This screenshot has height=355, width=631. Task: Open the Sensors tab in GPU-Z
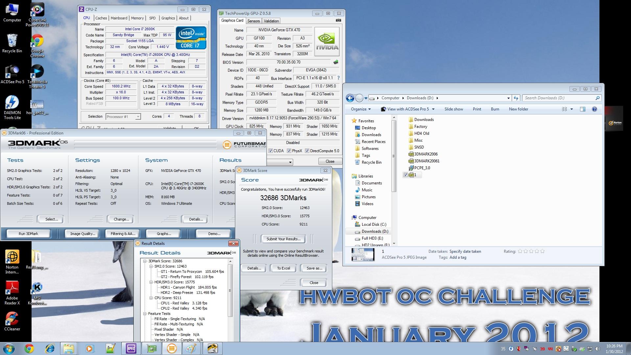tap(253, 21)
